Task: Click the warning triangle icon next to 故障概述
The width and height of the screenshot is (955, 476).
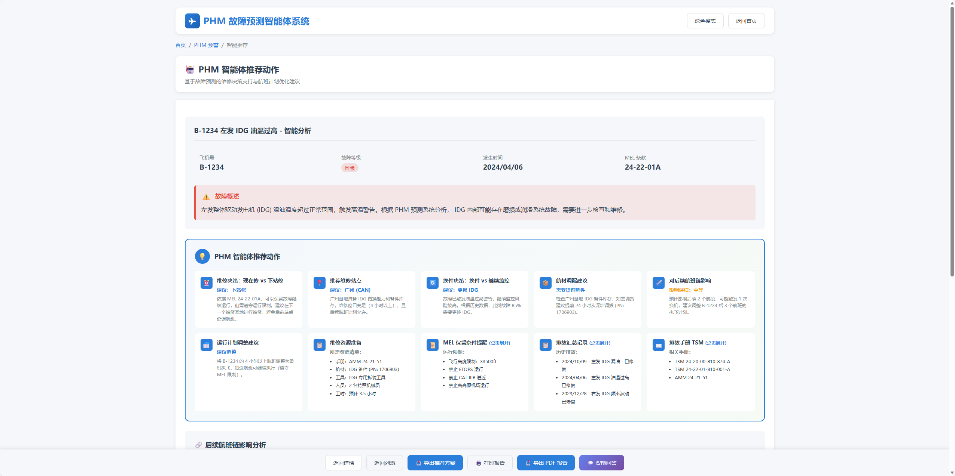Action: click(206, 197)
